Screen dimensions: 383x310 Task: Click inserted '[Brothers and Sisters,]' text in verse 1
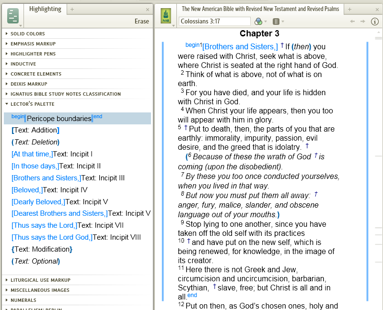click(x=240, y=46)
